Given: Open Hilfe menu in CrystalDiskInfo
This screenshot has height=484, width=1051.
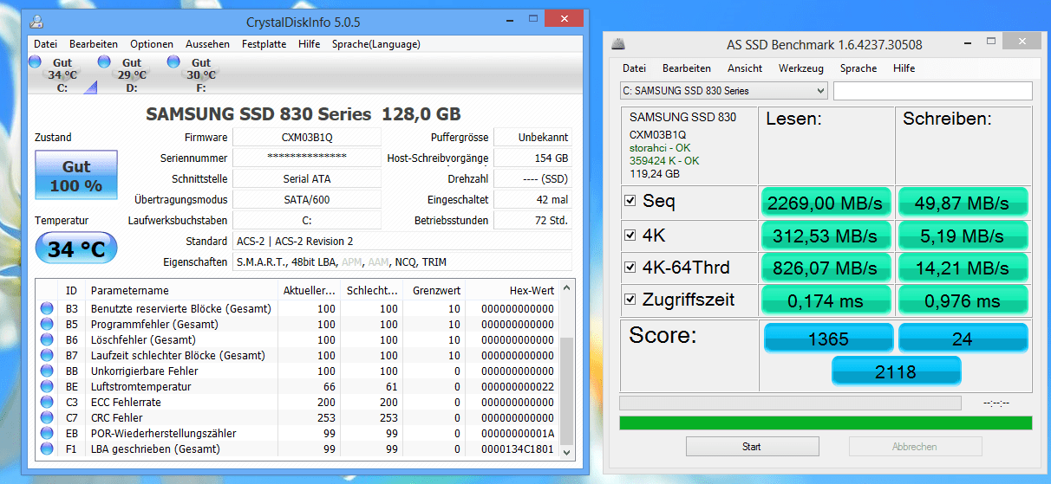Looking at the screenshot, I should [x=309, y=44].
